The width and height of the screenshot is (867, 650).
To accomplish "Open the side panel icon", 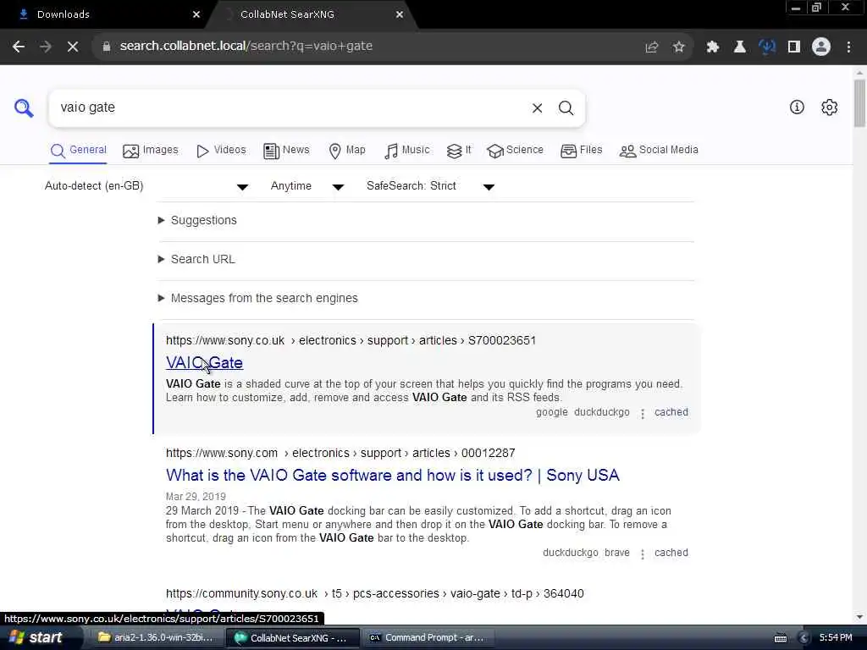I will [x=794, y=47].
